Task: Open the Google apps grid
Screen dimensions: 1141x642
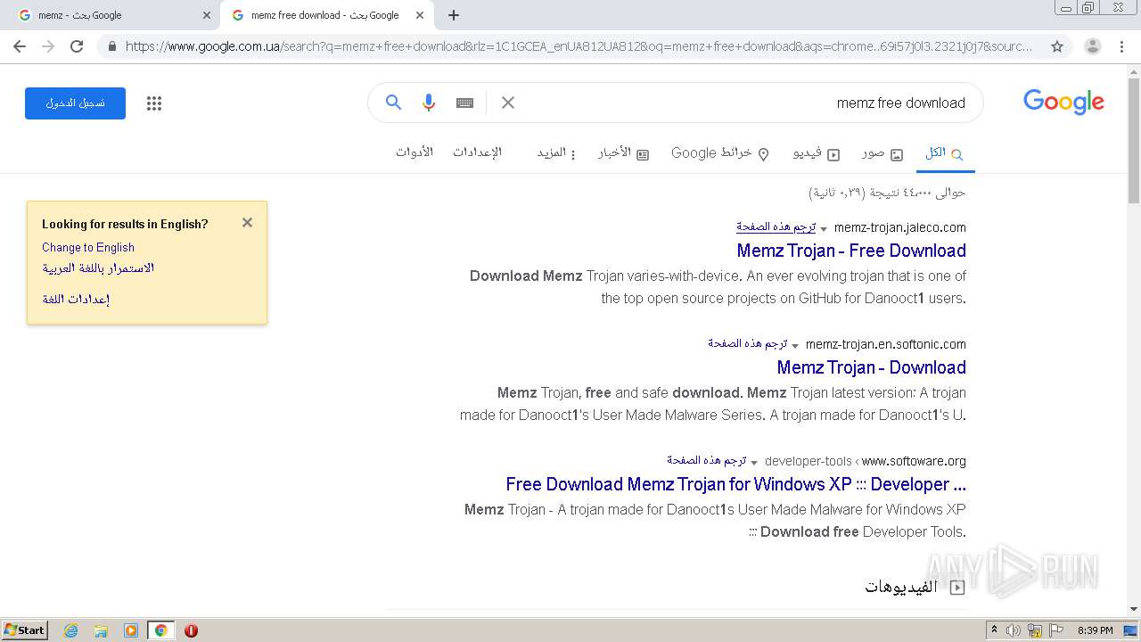Action: 154,103
